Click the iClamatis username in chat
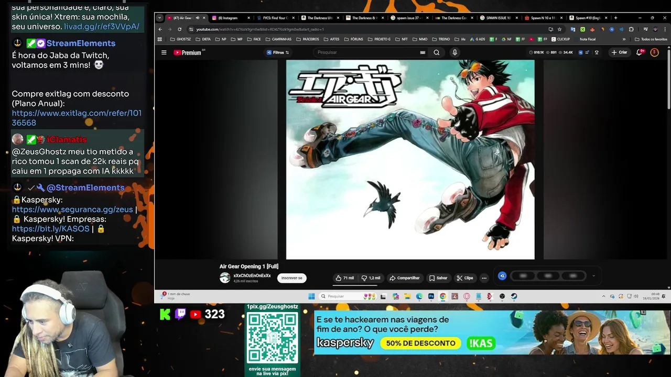The width and height of the screenshot is (671, 377). 67,140
